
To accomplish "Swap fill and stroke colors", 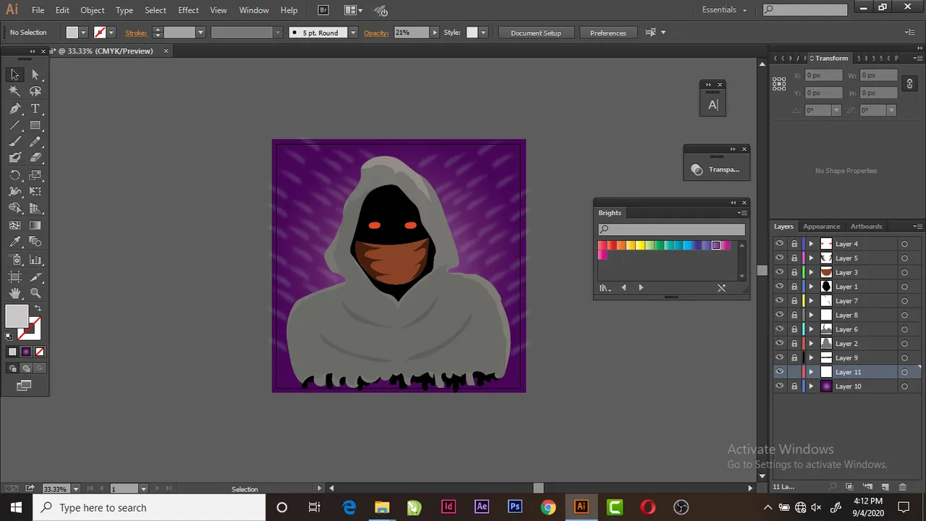I will pyautogui.click(x=38, y=309).
